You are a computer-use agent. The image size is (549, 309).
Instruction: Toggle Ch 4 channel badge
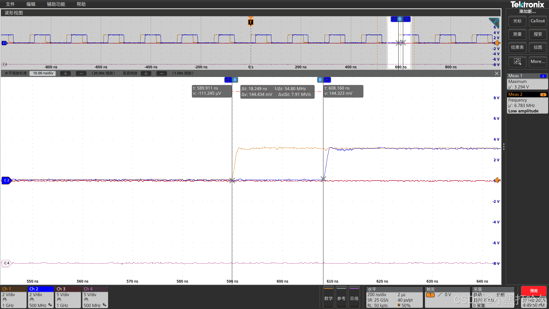pos(95,297)
